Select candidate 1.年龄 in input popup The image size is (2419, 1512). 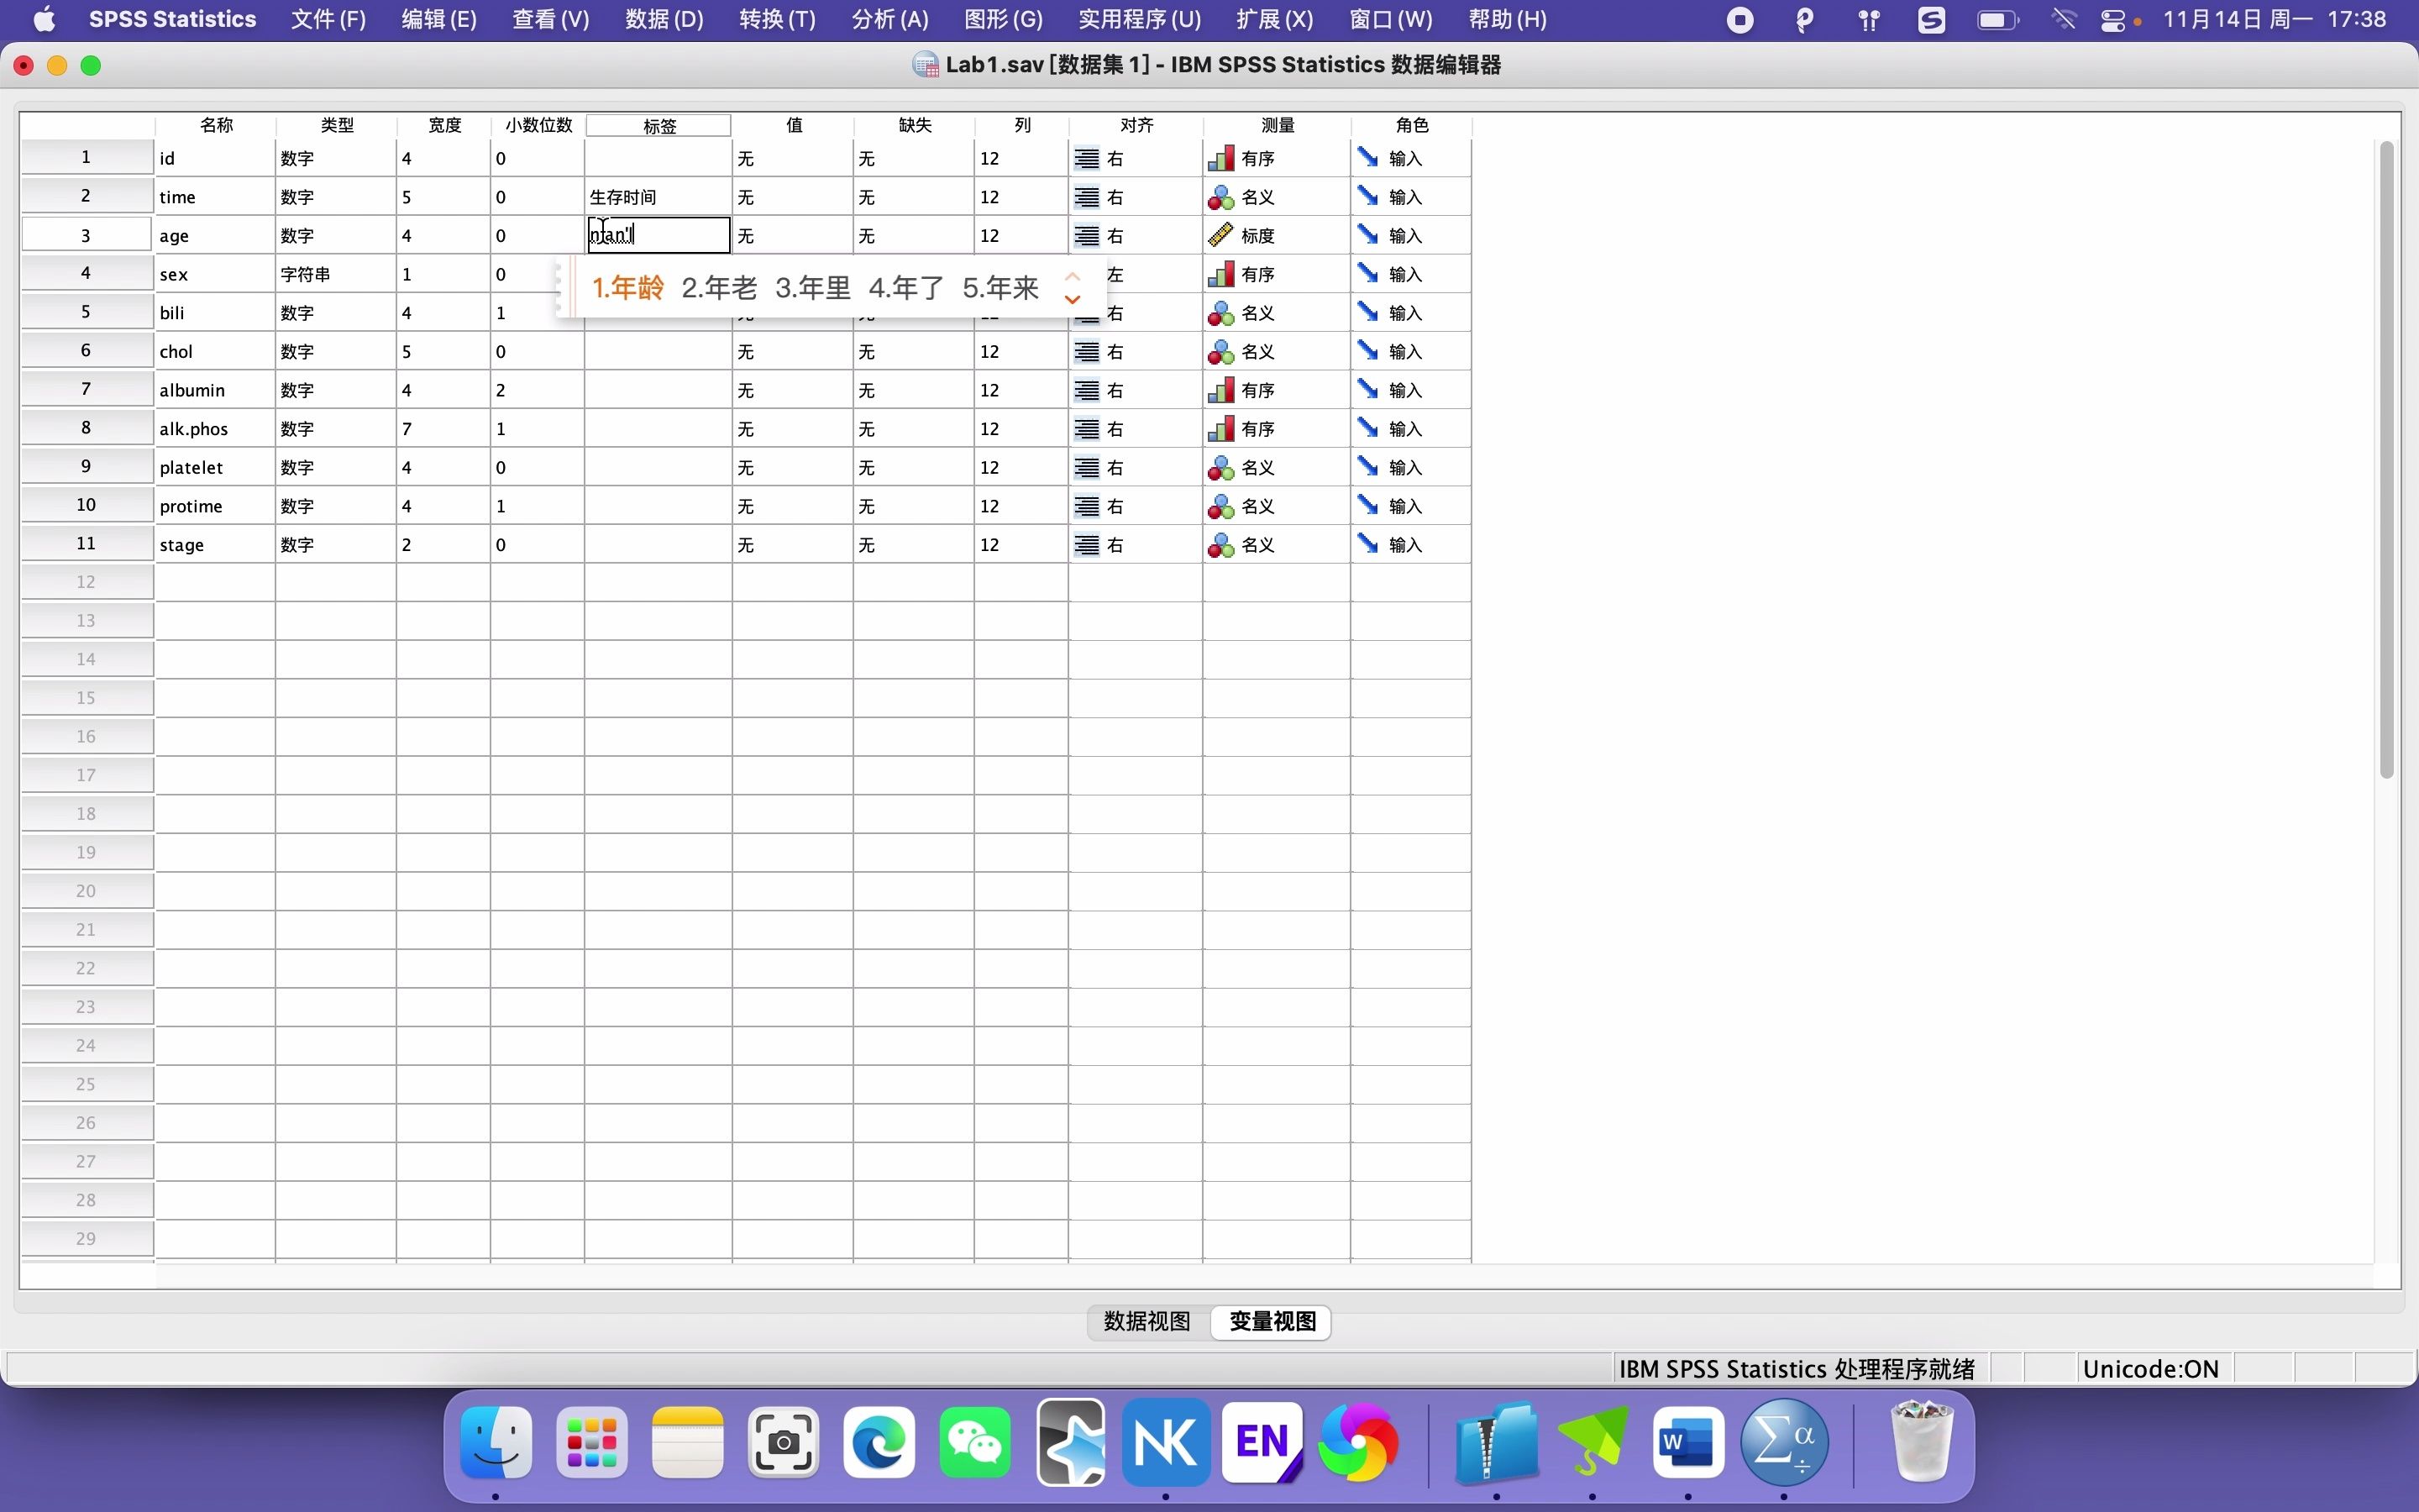[627, 288]
